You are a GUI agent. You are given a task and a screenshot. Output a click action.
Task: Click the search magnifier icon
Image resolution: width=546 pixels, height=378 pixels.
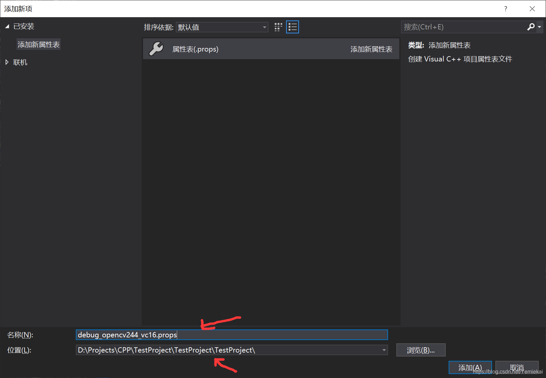[x=531, y=27]
